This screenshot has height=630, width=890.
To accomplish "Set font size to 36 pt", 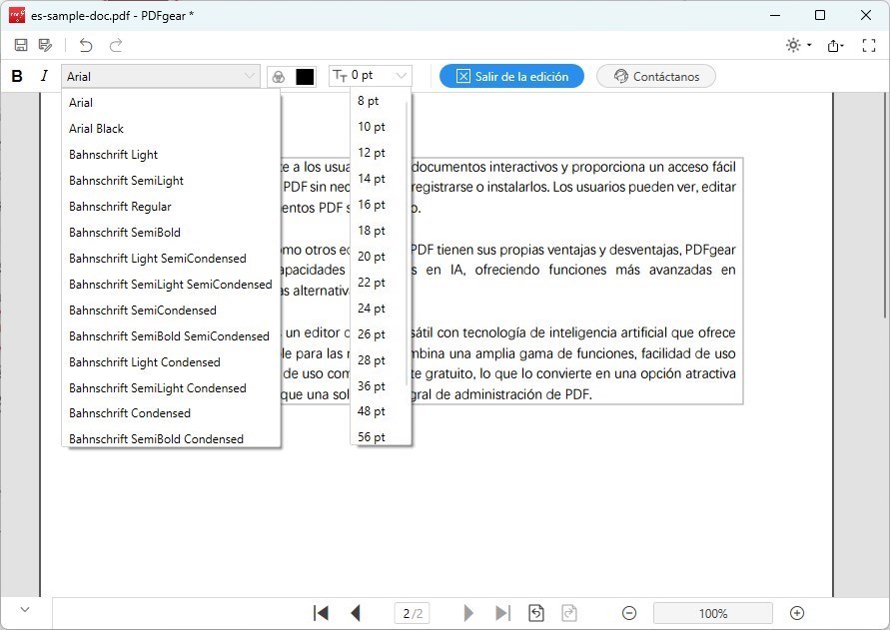I will (x=378, y=386).
